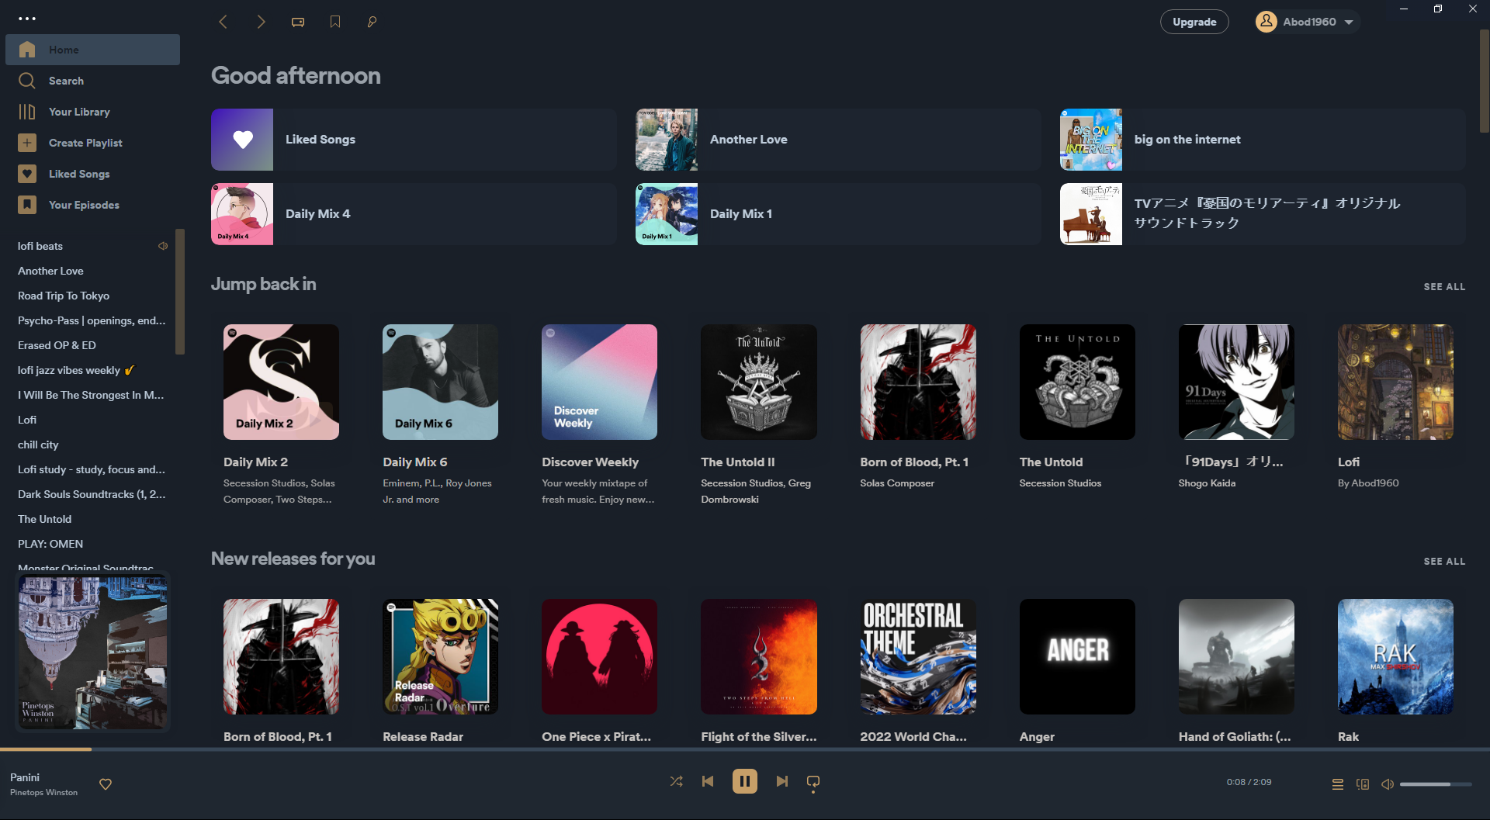1490x820 pixels.
Task: Open the Daily Mix 6 cover
Action: pos(440,382)
